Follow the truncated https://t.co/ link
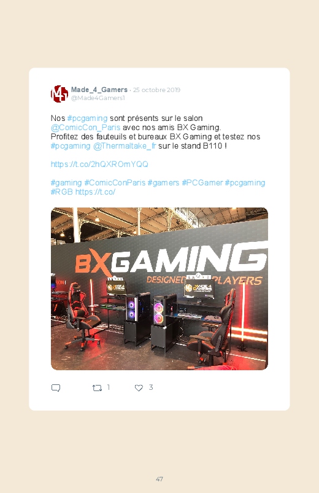Viewport: 319px width, 493px height. (95, 192)
